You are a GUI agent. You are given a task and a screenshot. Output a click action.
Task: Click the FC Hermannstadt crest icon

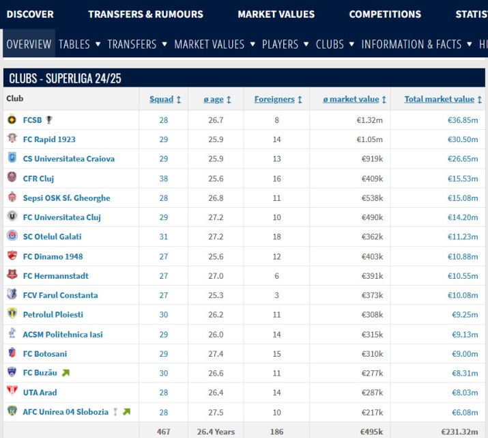pos(12,275)
